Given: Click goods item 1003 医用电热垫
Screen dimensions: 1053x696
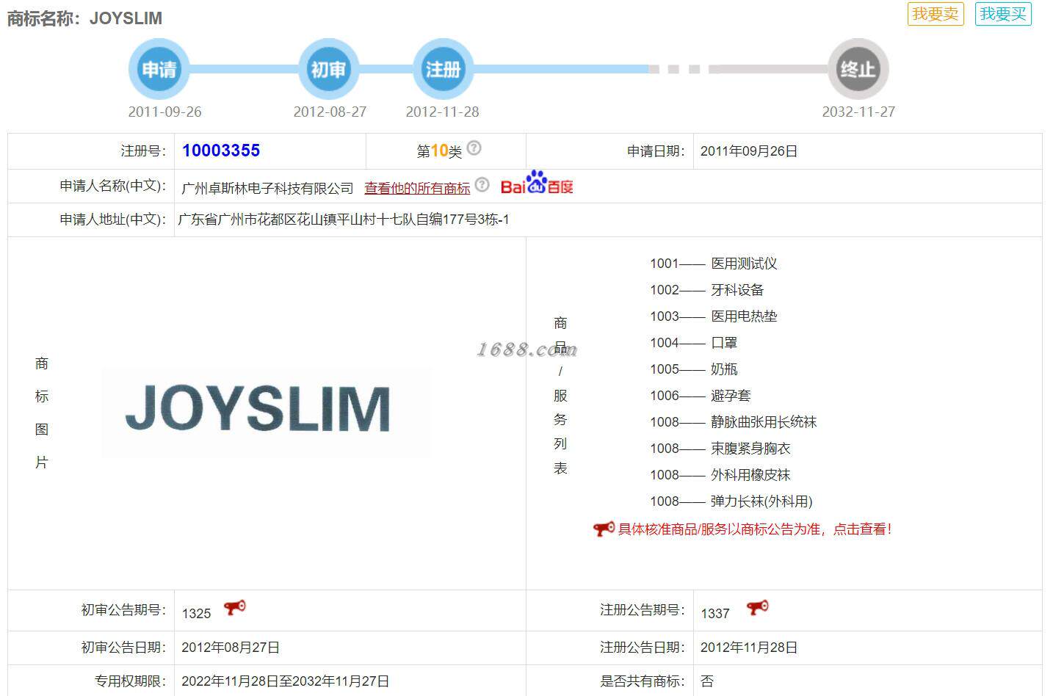Looking at the screenshot, I should click(713, 316).
